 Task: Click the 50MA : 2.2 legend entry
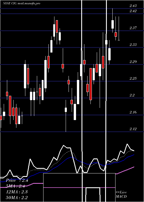click(x=17, y=197)
